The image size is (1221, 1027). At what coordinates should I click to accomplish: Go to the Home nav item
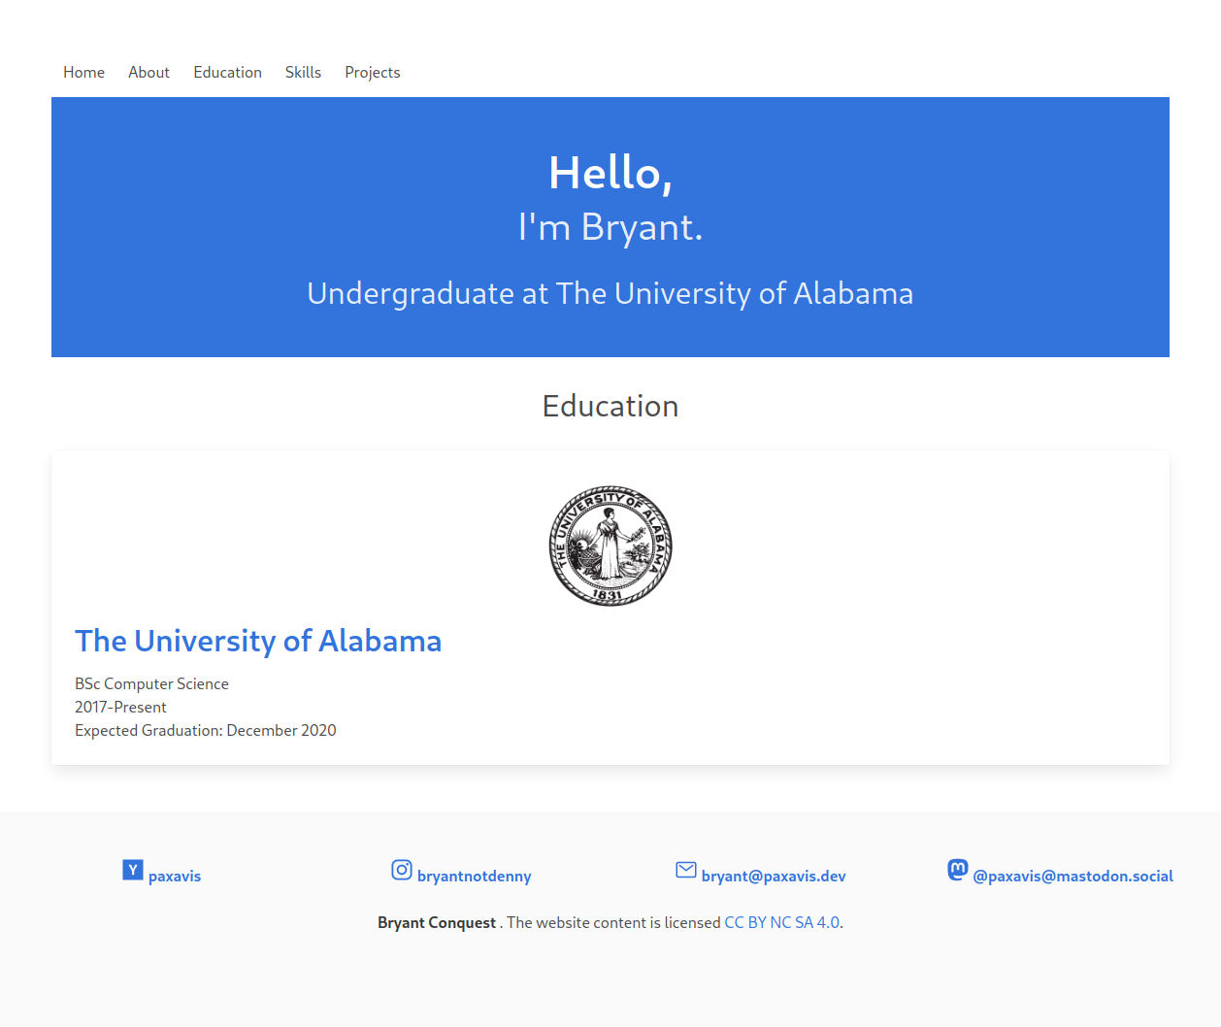click(x=84, y=73)
